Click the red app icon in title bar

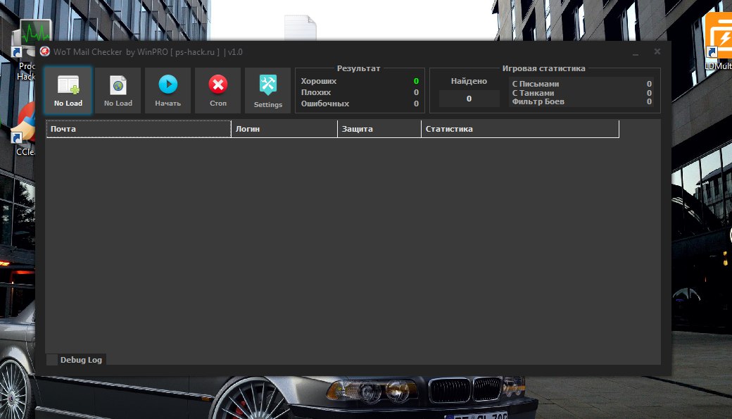(x=44, y=52)
